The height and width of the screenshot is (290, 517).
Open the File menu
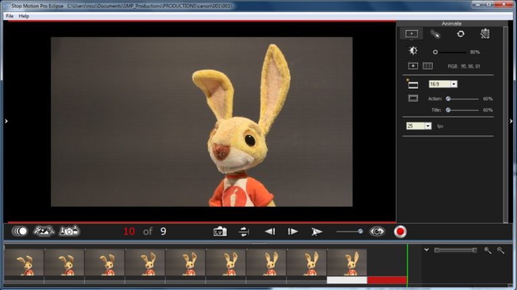click(x=9, y=16)
